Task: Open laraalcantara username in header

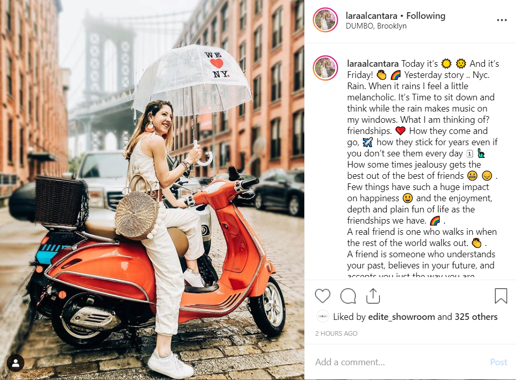Action: click(x=371, y=16)
